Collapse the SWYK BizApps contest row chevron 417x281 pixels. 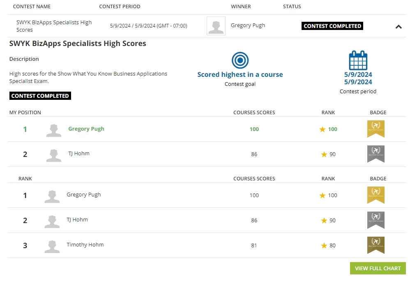[x=398, y=27]
